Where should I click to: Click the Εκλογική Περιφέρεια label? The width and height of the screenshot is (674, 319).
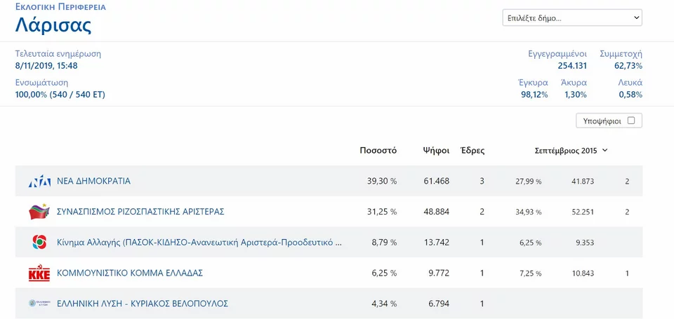point(60,7)
